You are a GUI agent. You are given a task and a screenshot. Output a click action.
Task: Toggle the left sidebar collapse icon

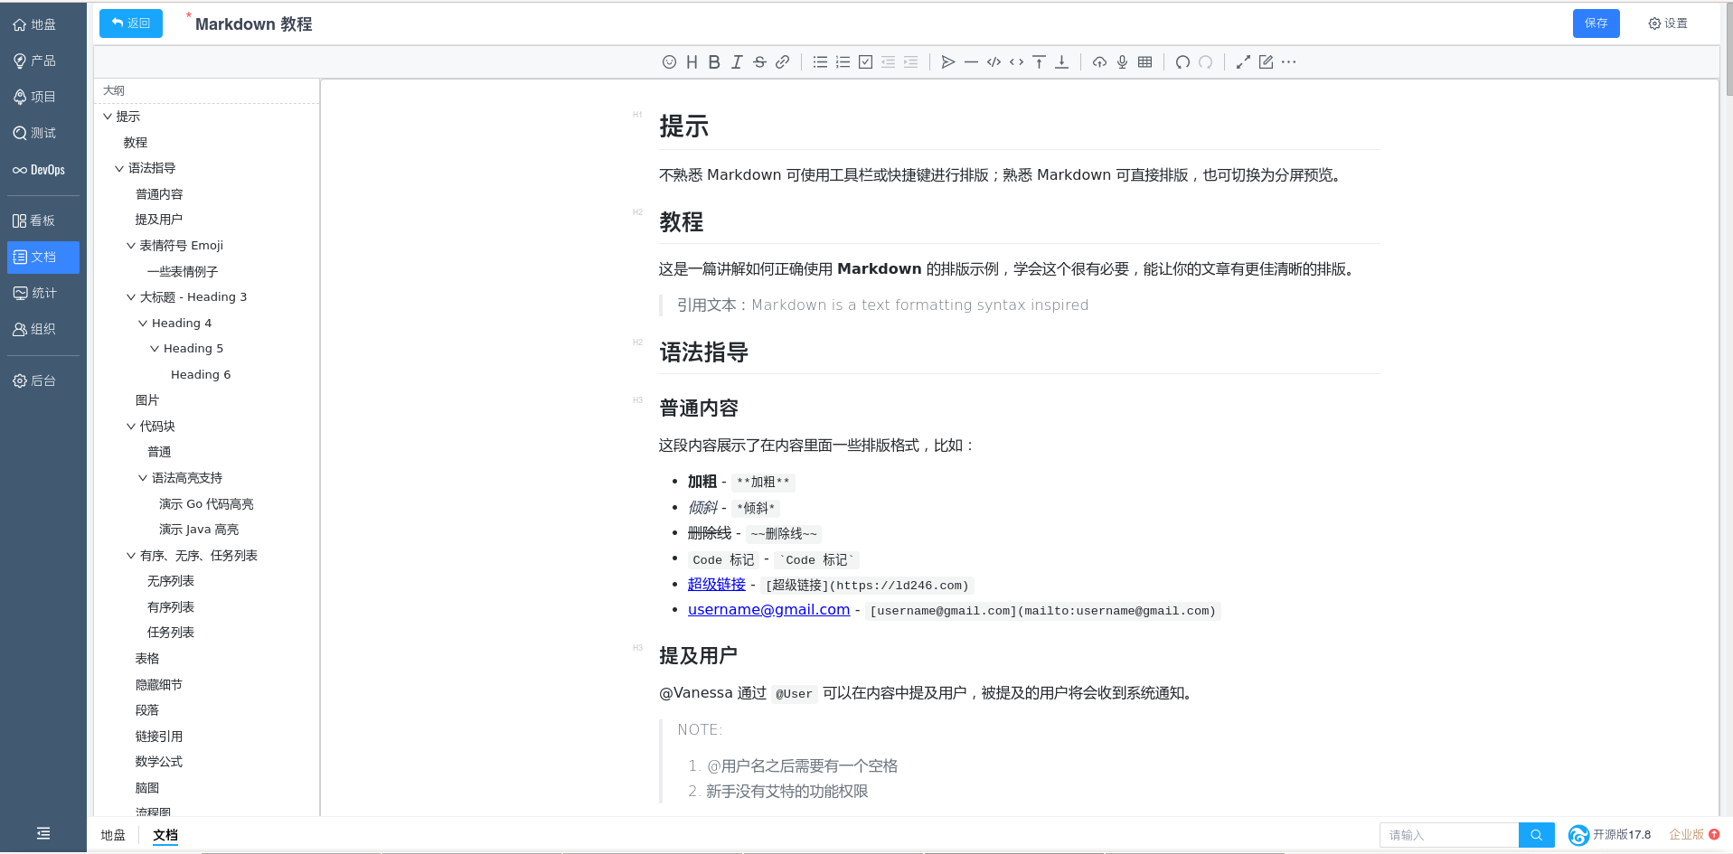(42, 833)
